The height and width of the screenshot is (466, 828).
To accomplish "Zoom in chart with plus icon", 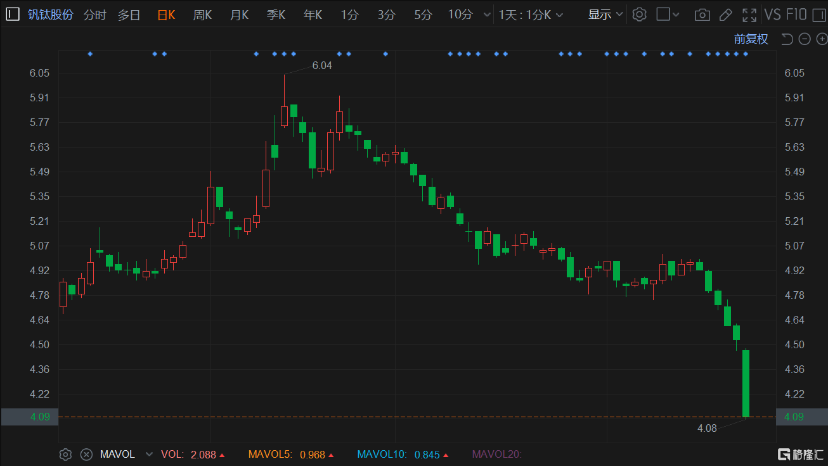I will coord(822,39).
